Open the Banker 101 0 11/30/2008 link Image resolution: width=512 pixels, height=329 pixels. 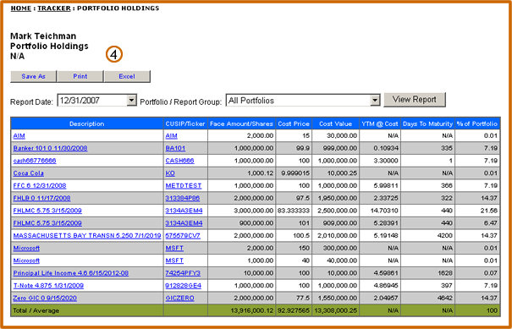[50, 148]
